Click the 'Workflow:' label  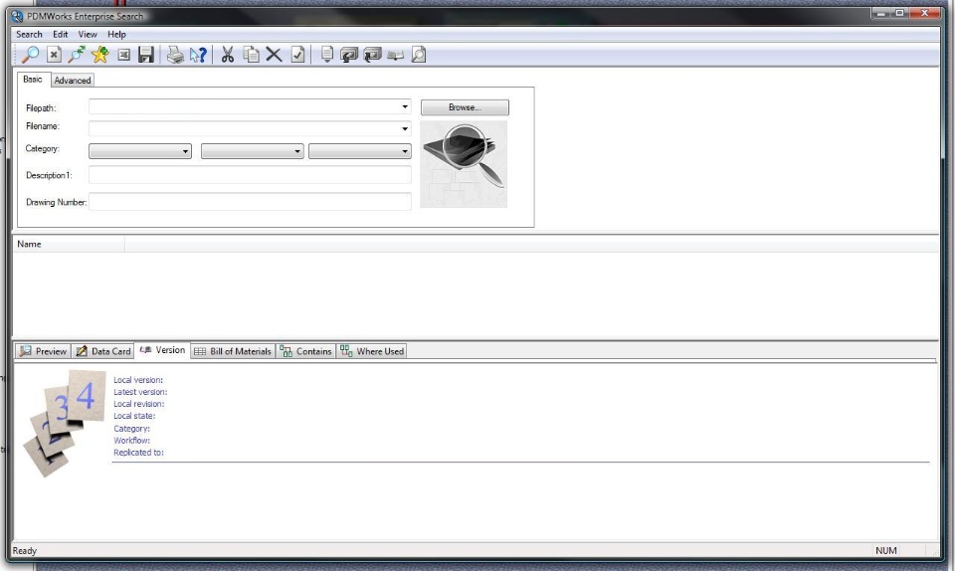tap(131, 440)
